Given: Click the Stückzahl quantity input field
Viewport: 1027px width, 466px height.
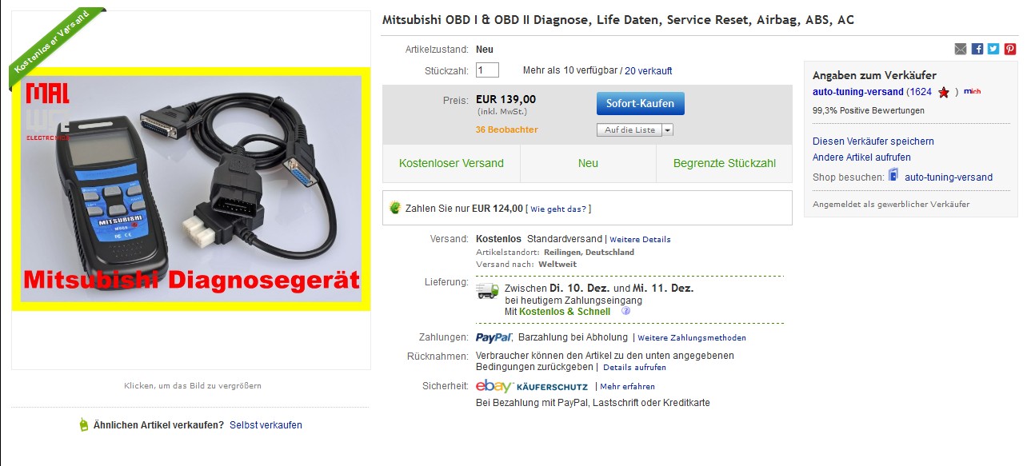Looking at the screenshot, I should (487, 70).
